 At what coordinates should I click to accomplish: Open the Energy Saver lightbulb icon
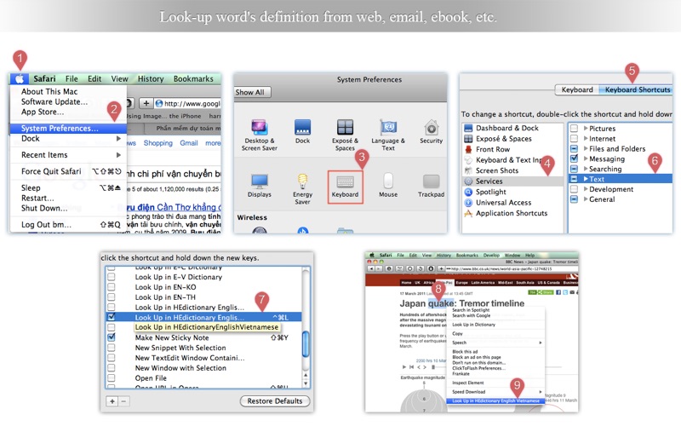[302, 181]
